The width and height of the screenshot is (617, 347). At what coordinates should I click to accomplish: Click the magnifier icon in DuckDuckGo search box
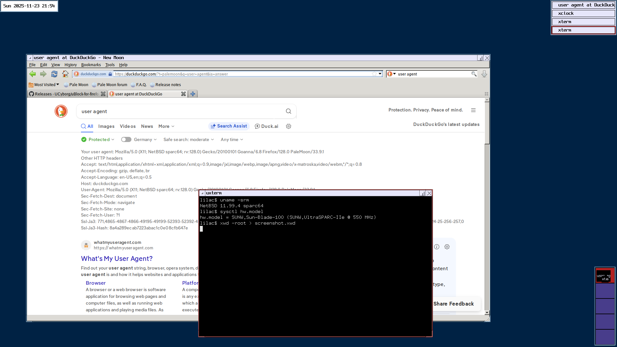(288, 111)
